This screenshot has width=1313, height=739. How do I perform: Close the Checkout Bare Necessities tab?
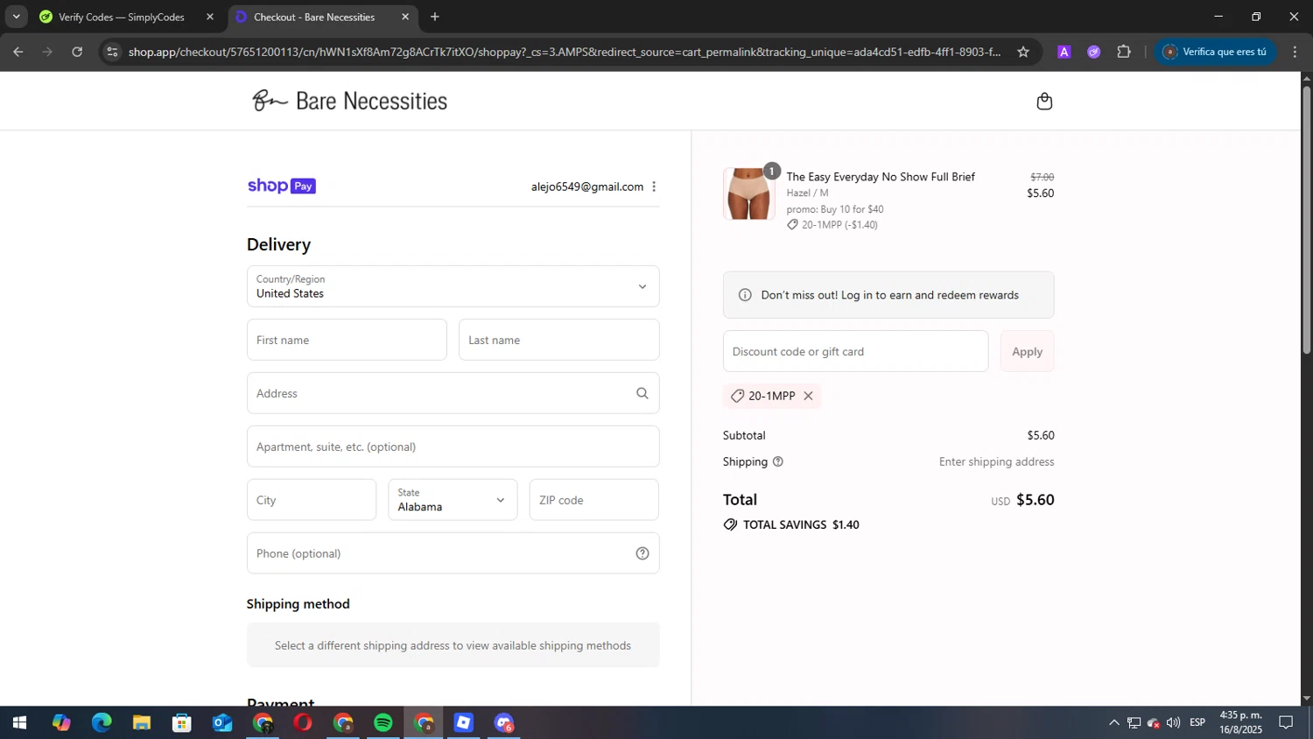(405, 17)
